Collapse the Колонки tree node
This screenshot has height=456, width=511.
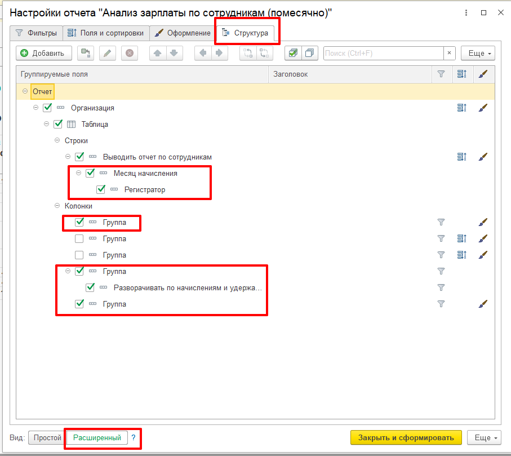coord(57,206)
